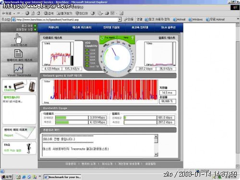
Task: Expand the Back button history dropdown arrow
Action: click(x=14, y=13)
